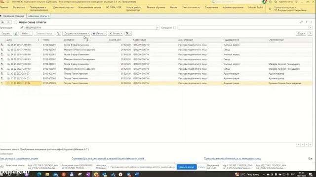Viewport: 316px width, 177px height.
Task: Click the Отменить поиск button
Action: pyautogui.click(x=44, y=33)
